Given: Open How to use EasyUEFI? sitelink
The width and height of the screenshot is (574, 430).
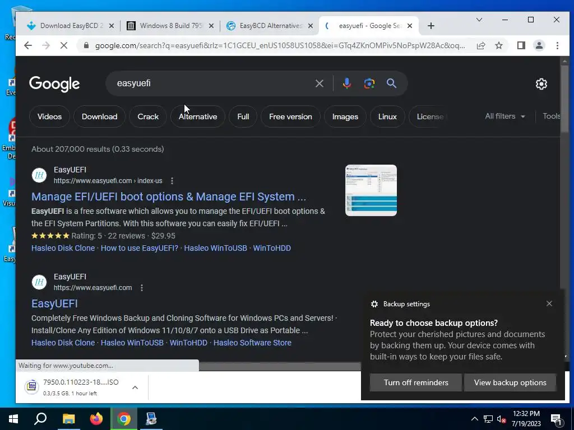Looking at the screenshot, I should coord(140,248).
